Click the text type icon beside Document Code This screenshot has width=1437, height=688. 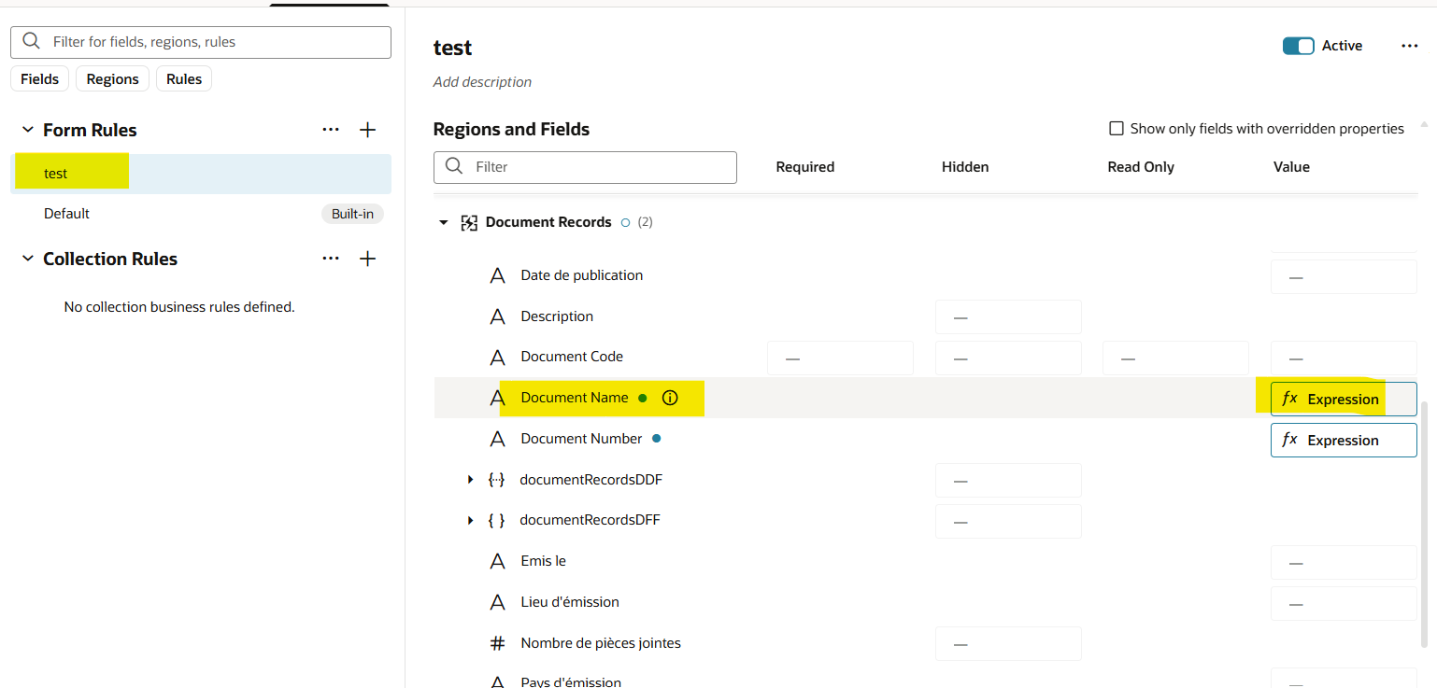click(x=498, y=357)
